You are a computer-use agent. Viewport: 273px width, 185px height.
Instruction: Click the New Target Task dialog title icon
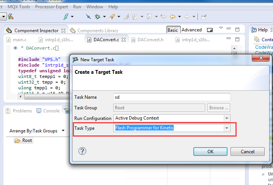[75, 59]
